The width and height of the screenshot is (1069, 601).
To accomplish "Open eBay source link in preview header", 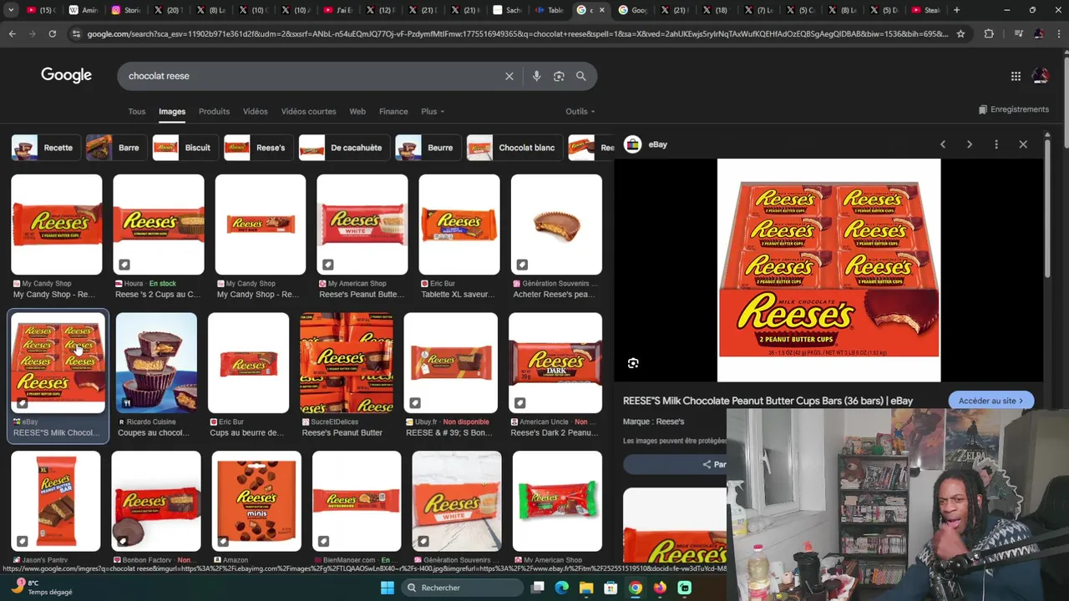I will pos(646,144).
